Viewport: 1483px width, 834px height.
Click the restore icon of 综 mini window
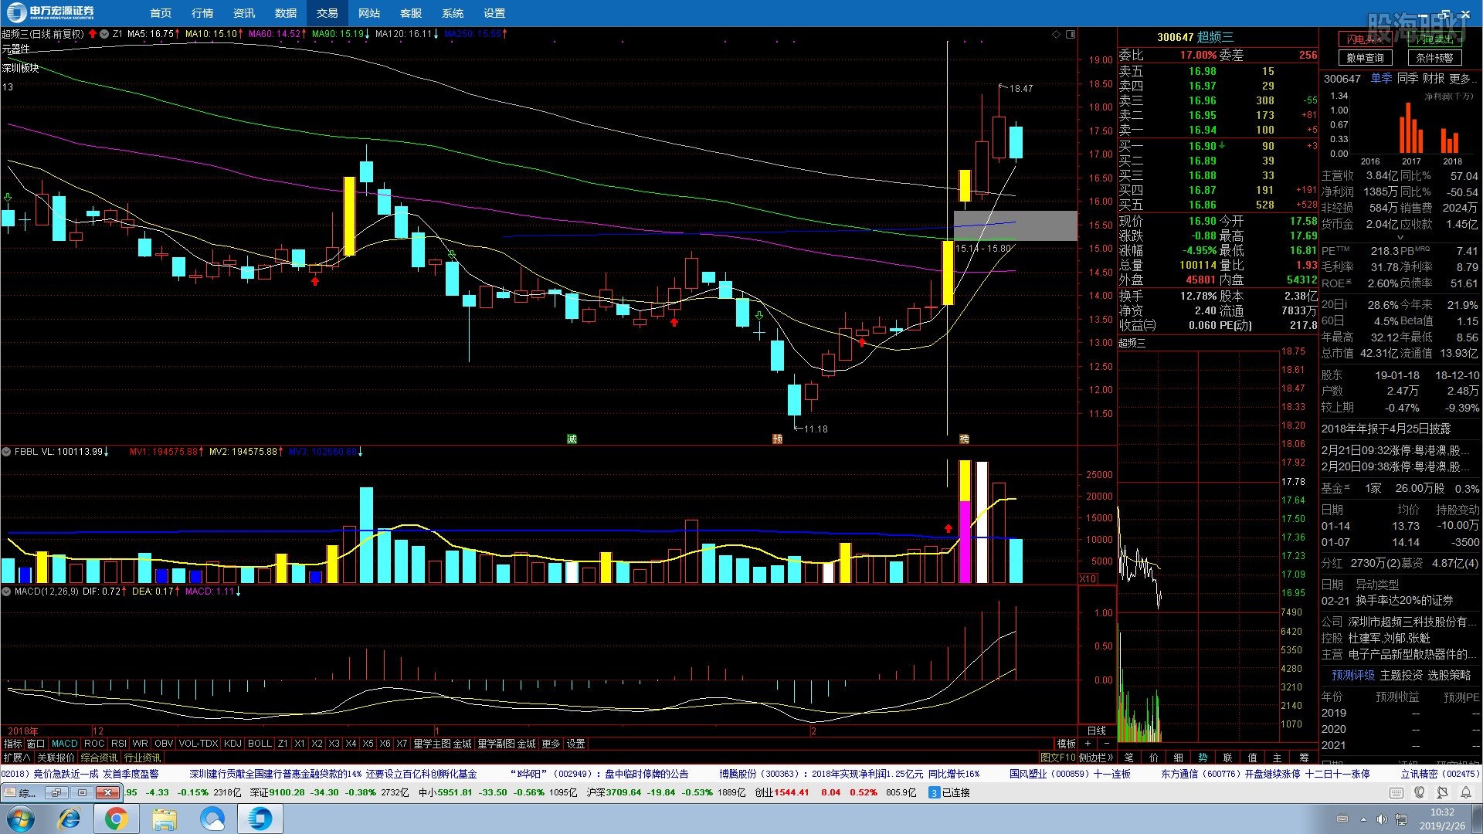pos(56,792)
